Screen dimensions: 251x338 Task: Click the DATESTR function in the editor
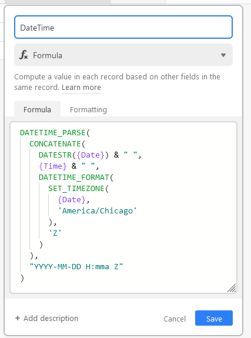pos(55,155)
